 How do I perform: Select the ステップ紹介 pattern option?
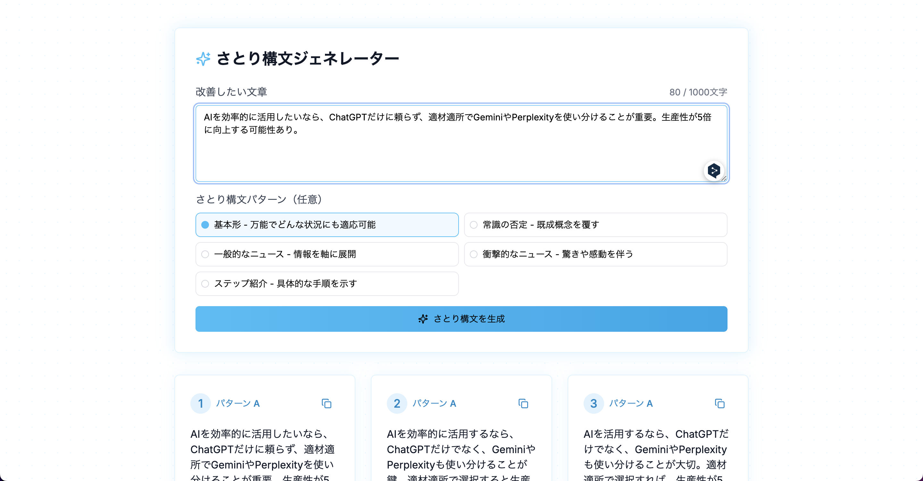click(205, 284)
